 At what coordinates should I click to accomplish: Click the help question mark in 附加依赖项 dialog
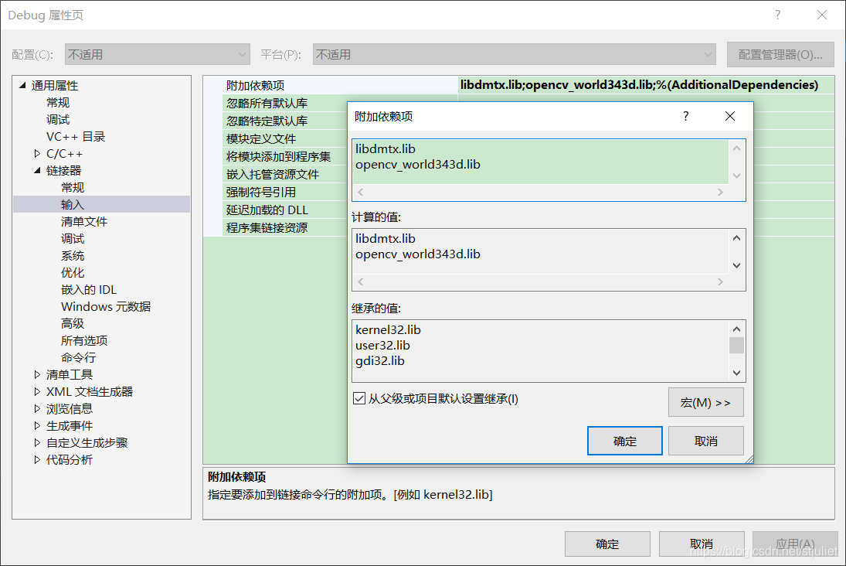coord(685,116)
